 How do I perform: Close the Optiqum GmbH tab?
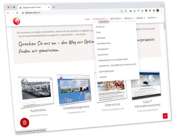(49, 7)
